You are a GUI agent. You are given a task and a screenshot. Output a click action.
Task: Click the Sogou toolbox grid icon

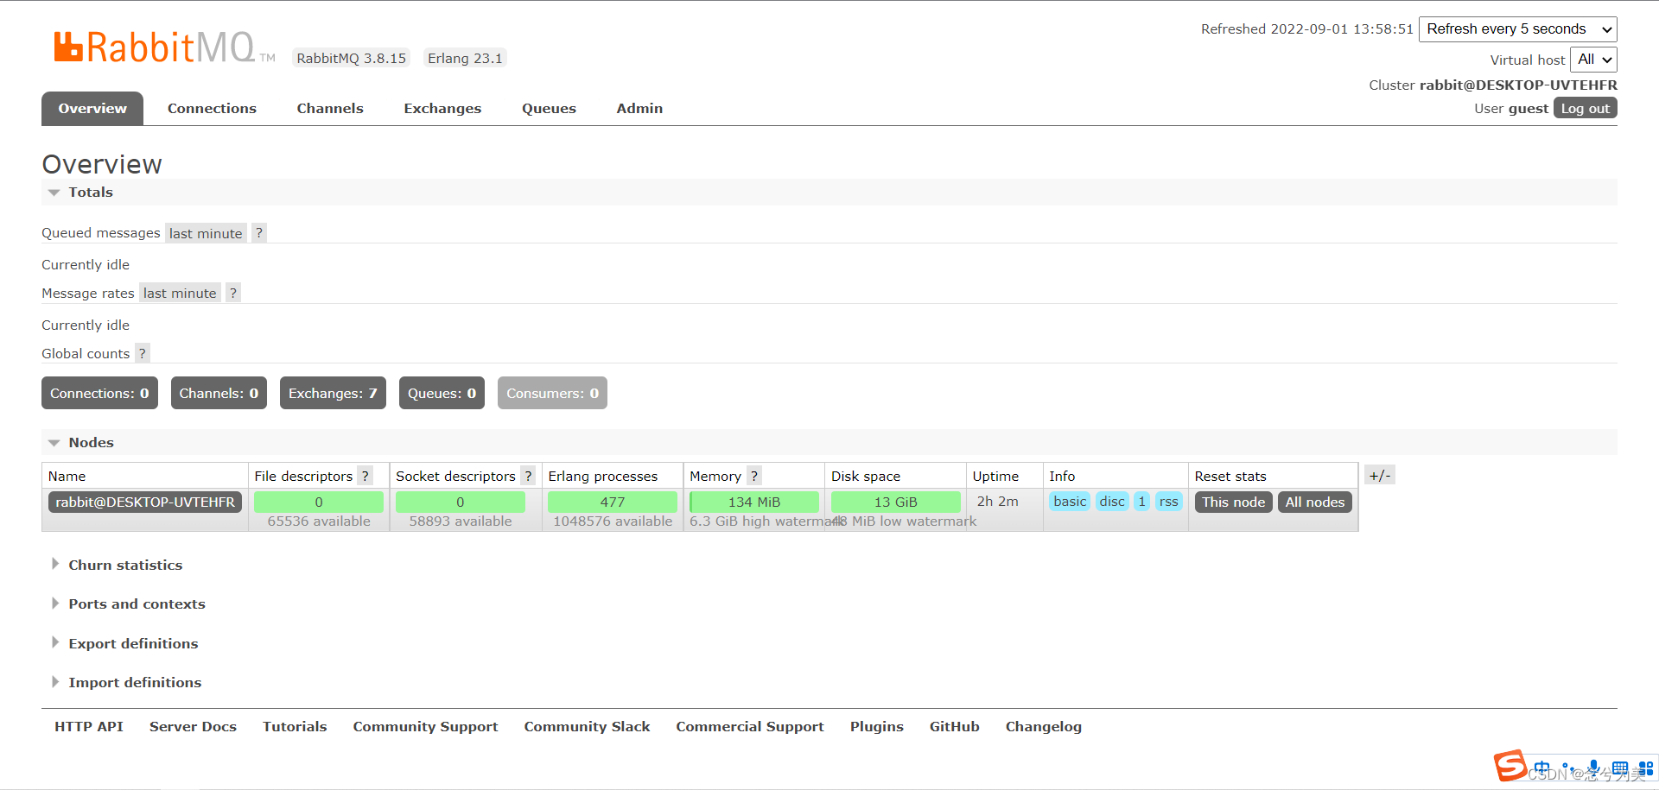point(1645,768)
